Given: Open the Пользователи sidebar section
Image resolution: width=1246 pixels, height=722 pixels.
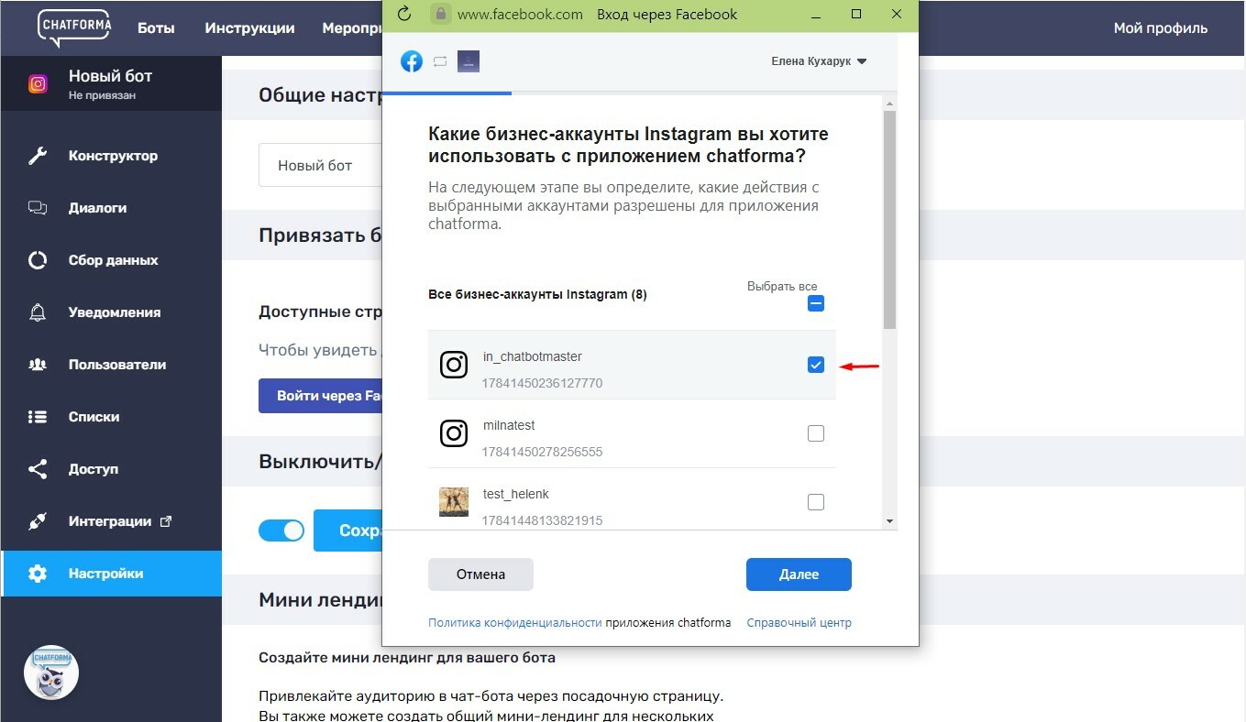Looking at the screenshot, I should pyautogui.click(x=111, y=365).
